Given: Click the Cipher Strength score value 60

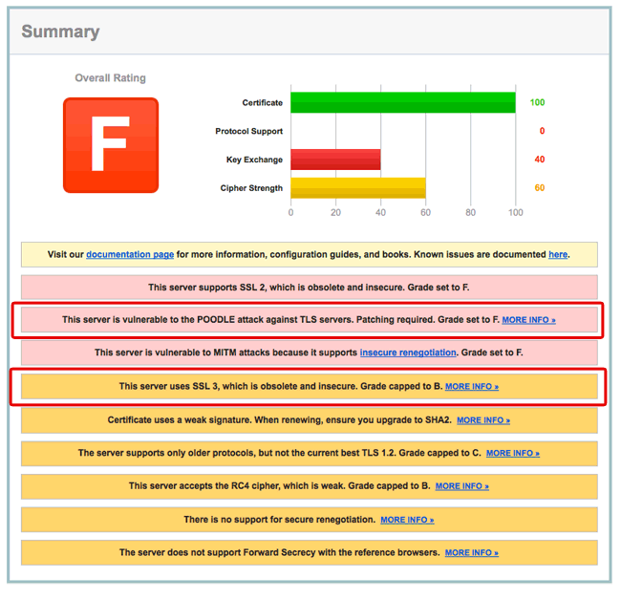Looking at the screenshot, I should tap(539, 188).
